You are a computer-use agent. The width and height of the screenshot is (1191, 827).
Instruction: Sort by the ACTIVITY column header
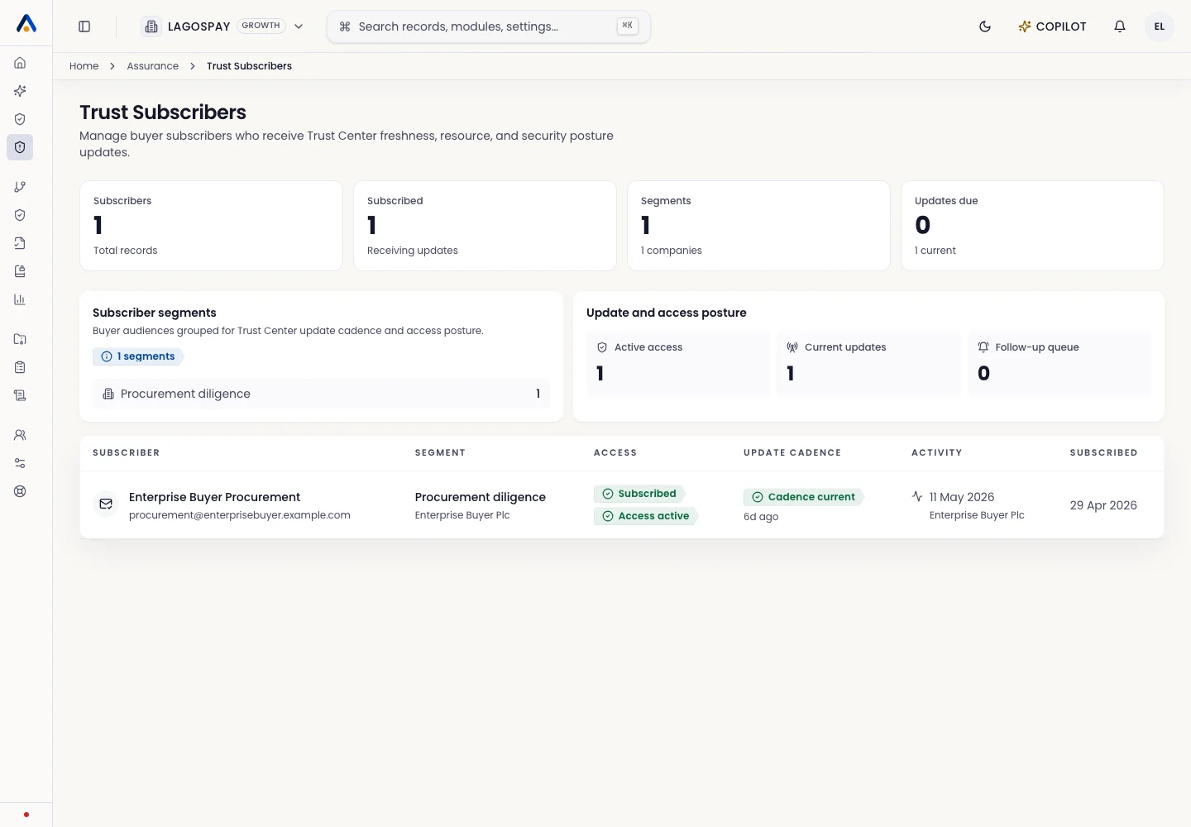937,453
